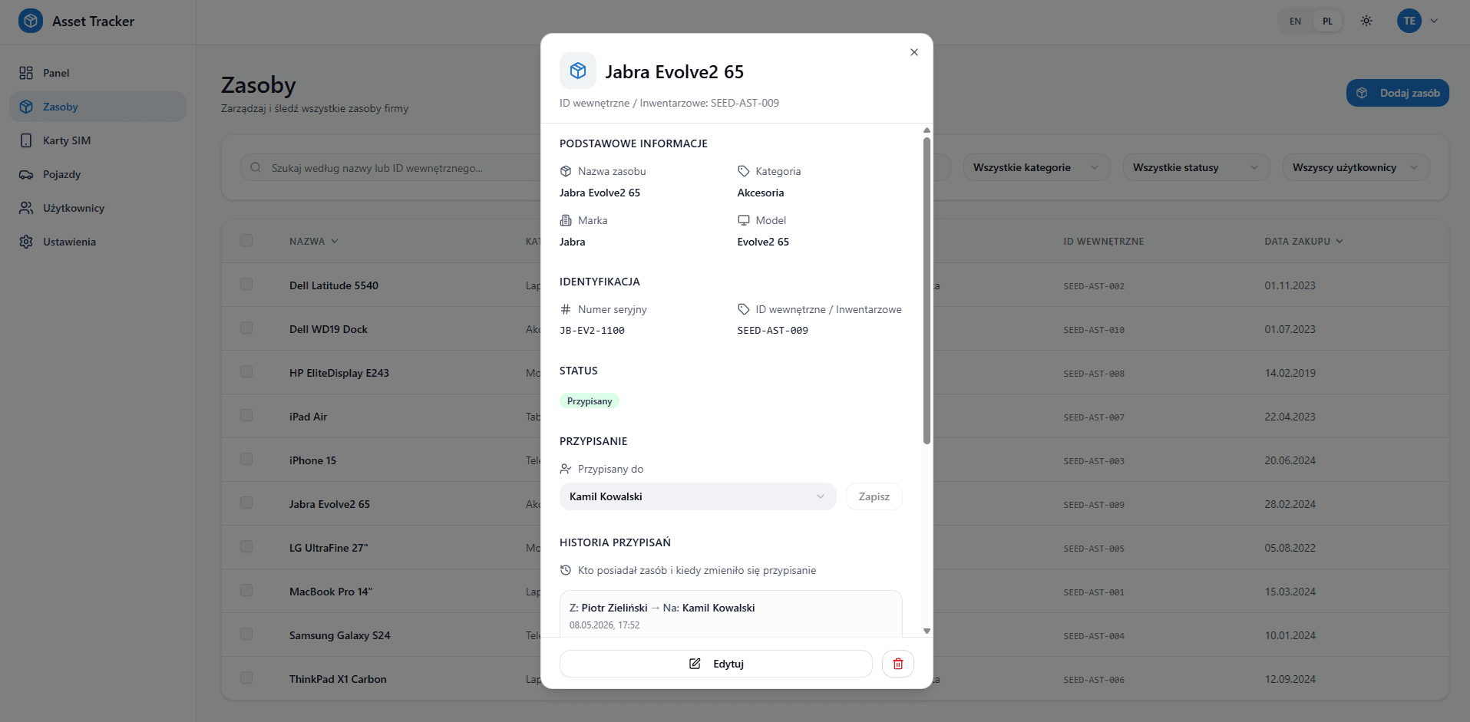Click the Zapisz button
This screenshot has width=1470, height=722.
pyautogui.click(x=874, y=496)
